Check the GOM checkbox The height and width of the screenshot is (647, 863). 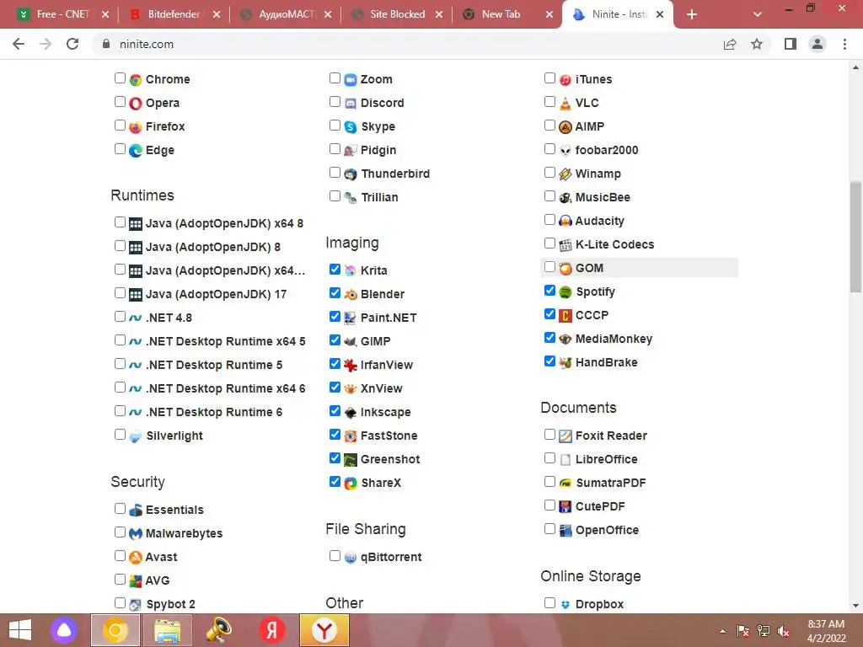tap(549, 267)
